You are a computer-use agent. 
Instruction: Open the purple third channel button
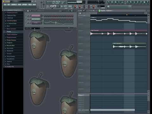point(36,23)
